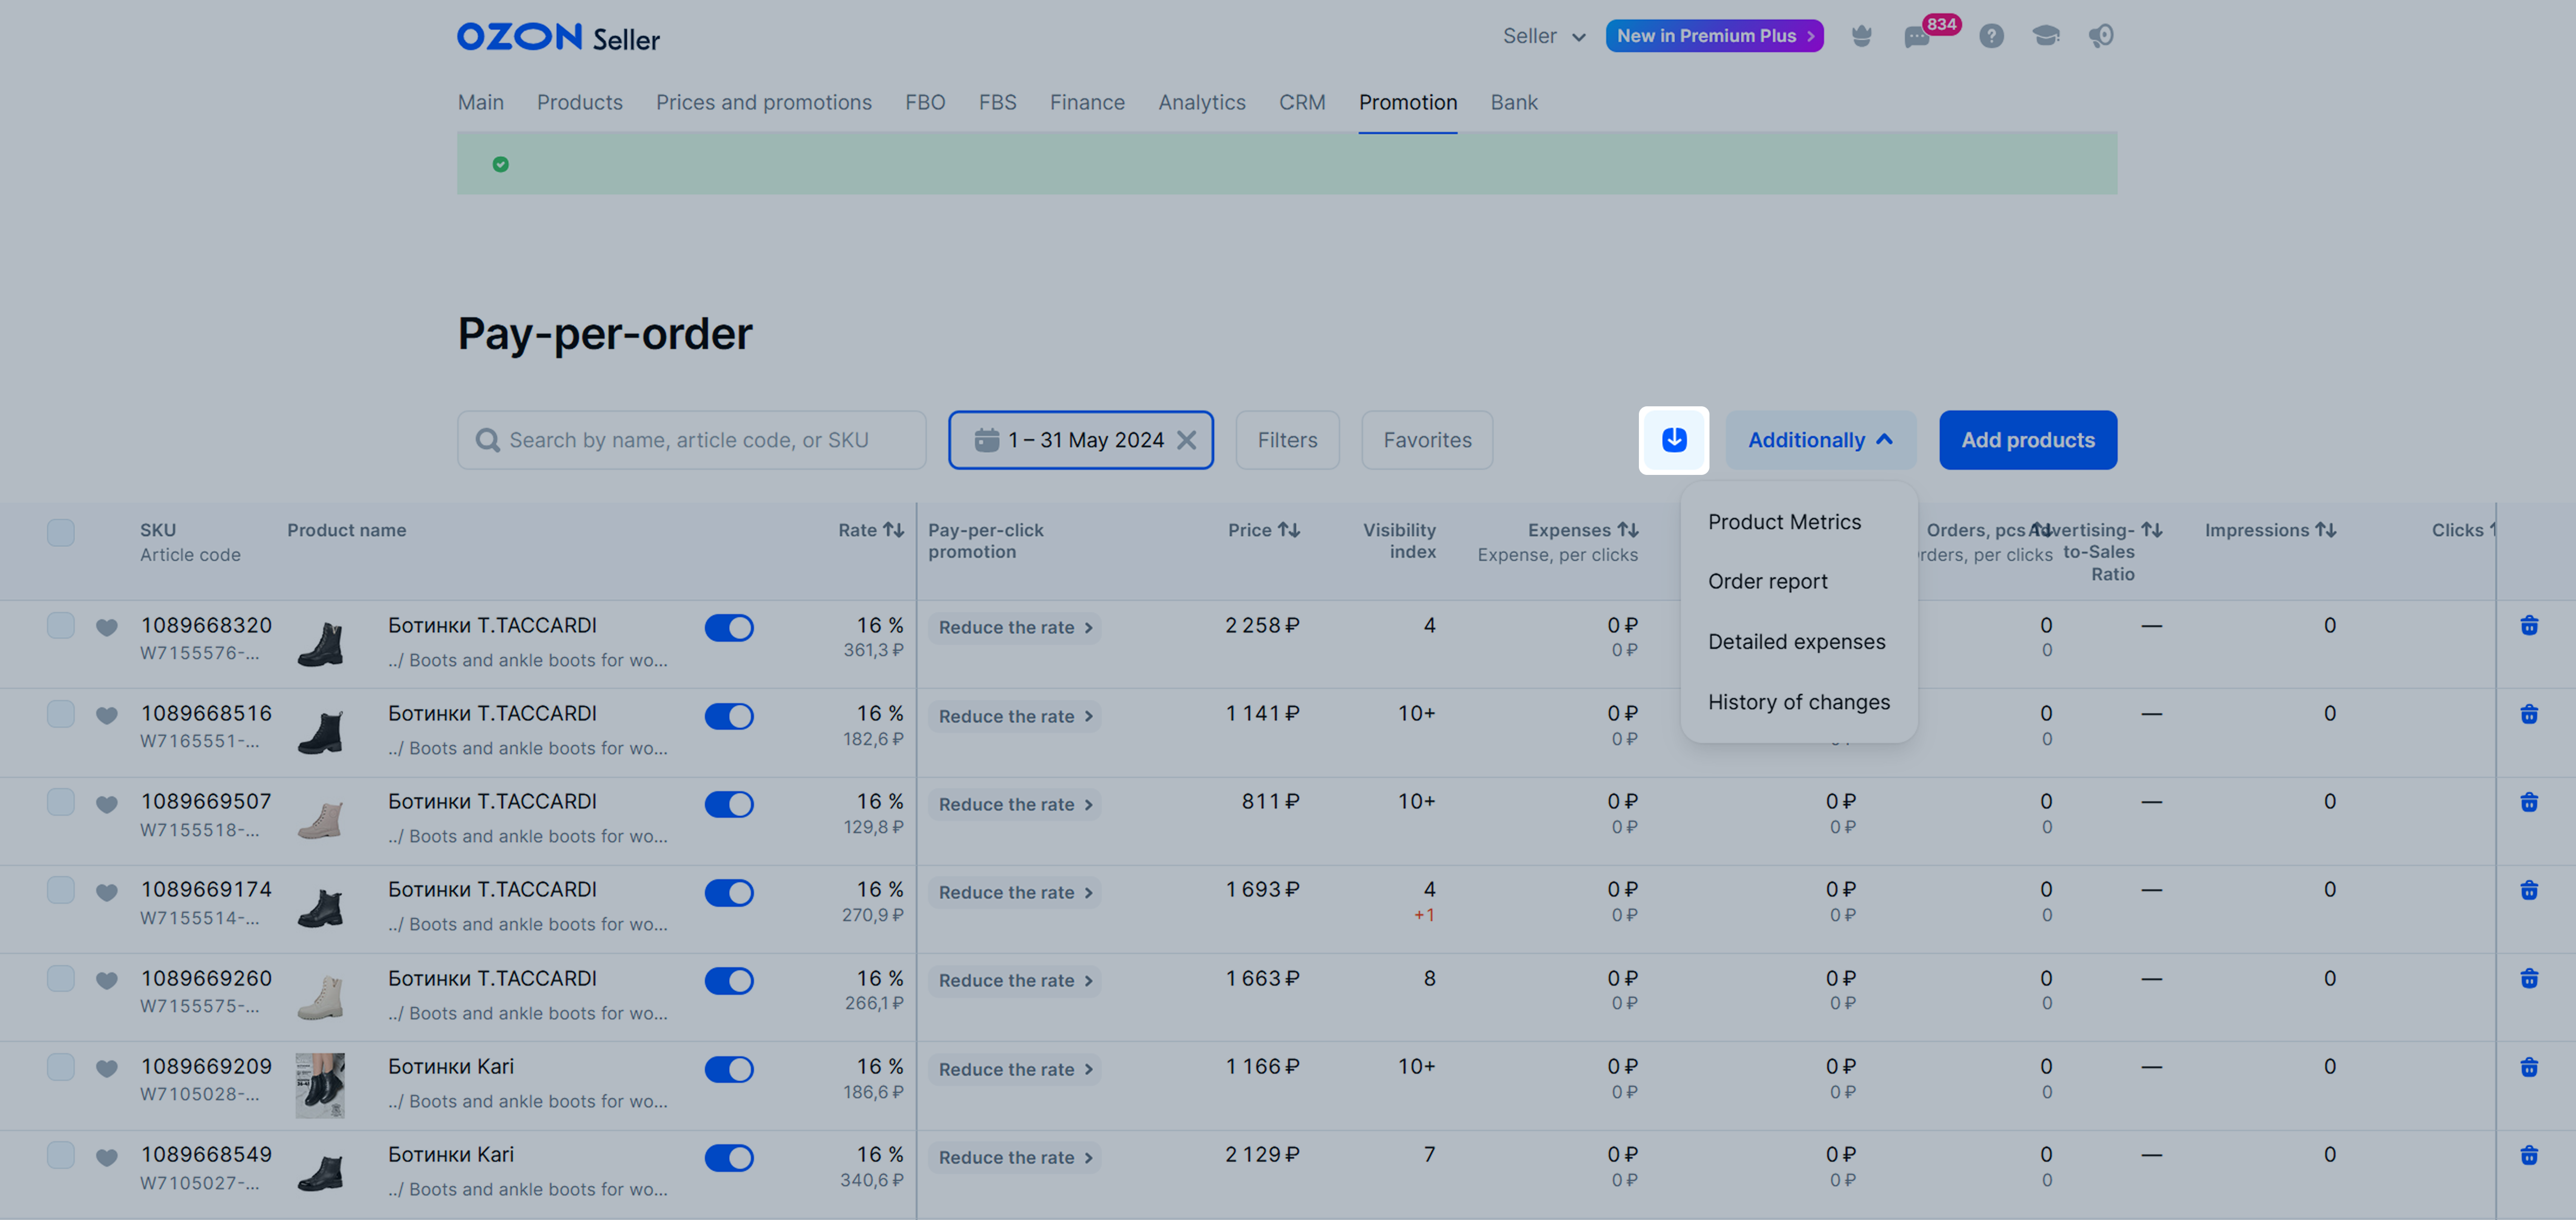
Task: Click the Add products button
Action: point(2027,441)
